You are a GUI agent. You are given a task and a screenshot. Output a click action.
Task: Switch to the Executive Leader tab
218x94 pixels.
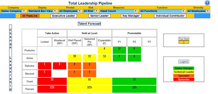pyautogui.click(x=63, y=16)
